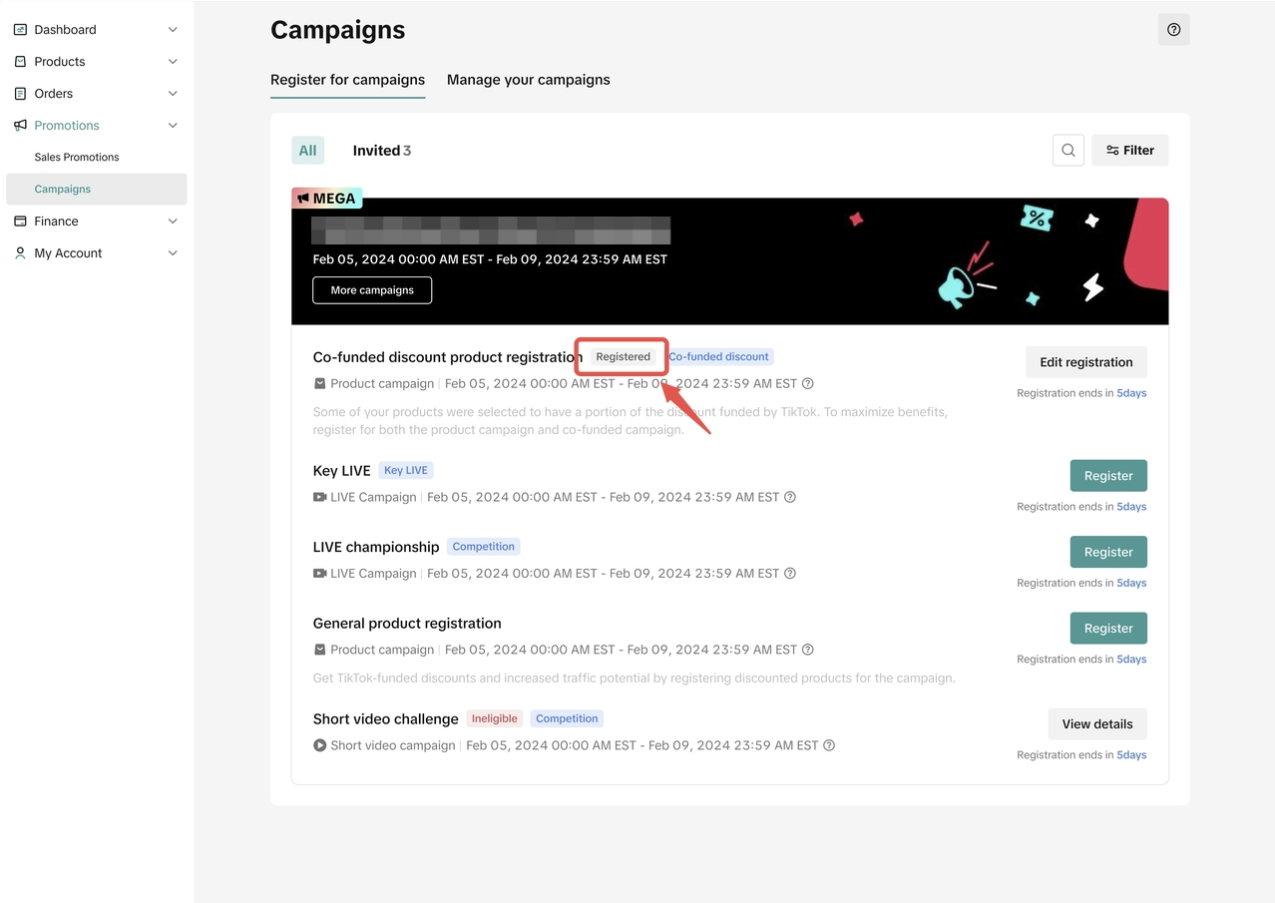
Task: Show All campaigns filter tab
Action: [307, 151]
